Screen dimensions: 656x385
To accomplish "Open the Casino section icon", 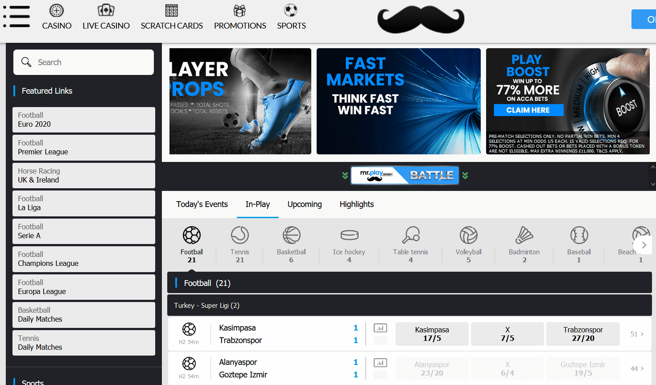I will coord(57,11).
